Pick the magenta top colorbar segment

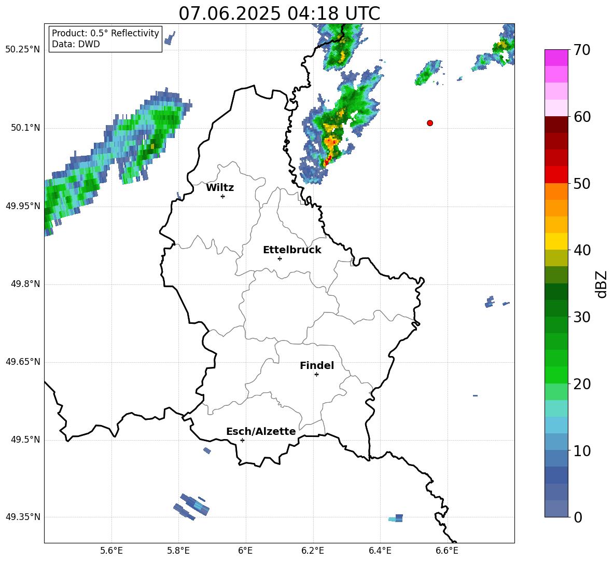point(556,58)
